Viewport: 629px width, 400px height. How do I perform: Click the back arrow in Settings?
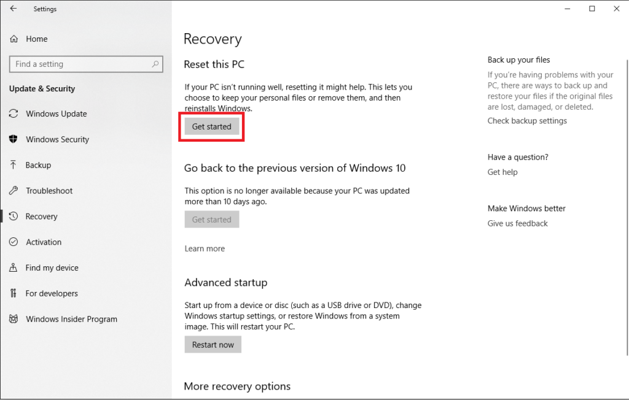(14, 9)
